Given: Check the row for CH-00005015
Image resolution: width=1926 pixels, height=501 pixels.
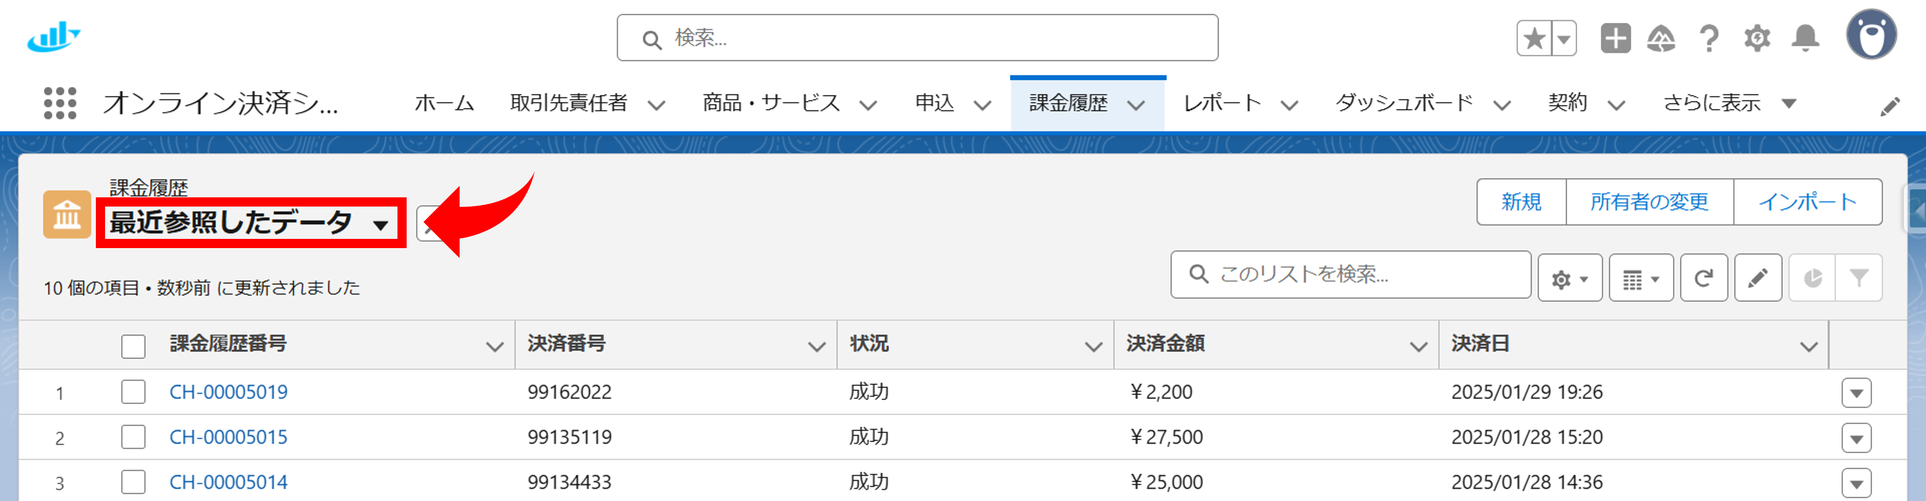Looking at the screenshot, I should pyautogui.click(x=133, y=437).
